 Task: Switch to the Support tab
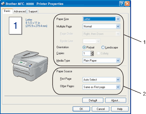click(x=33, y=11)
